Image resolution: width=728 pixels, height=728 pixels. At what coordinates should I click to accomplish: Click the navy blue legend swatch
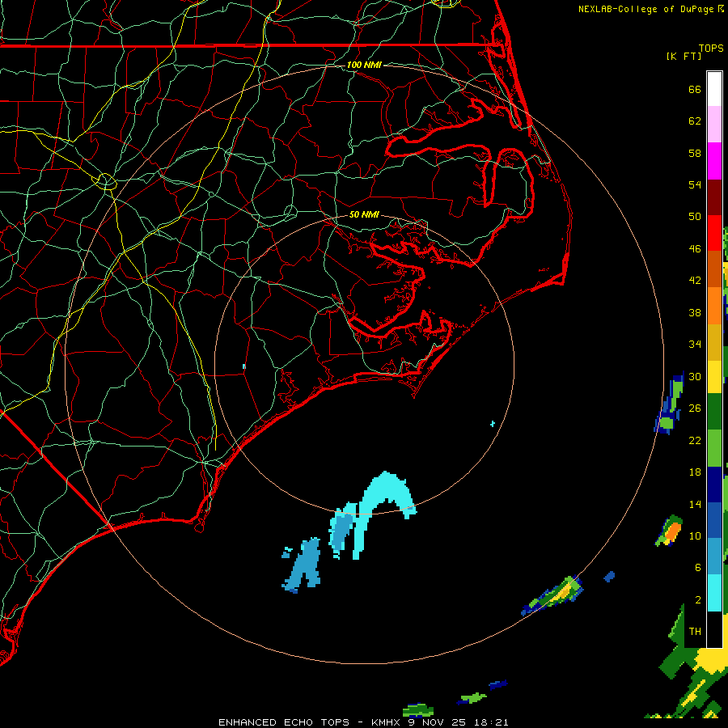[714, 485]
